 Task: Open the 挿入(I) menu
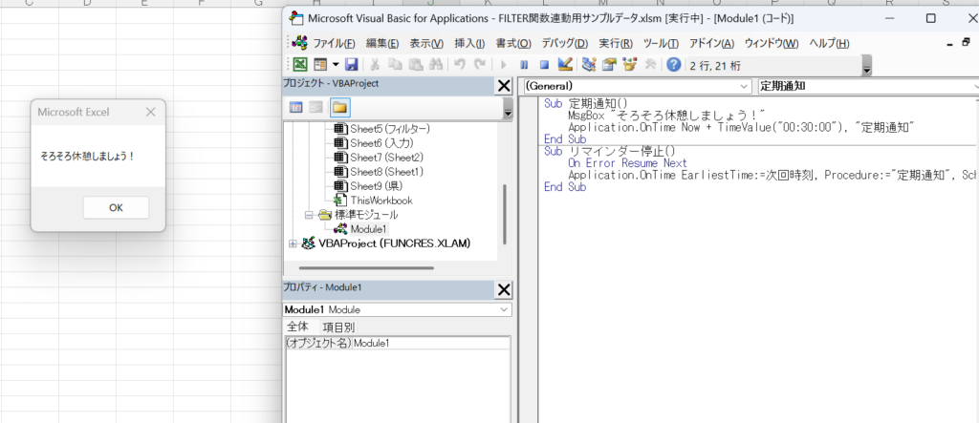click(x=469, y=44)
